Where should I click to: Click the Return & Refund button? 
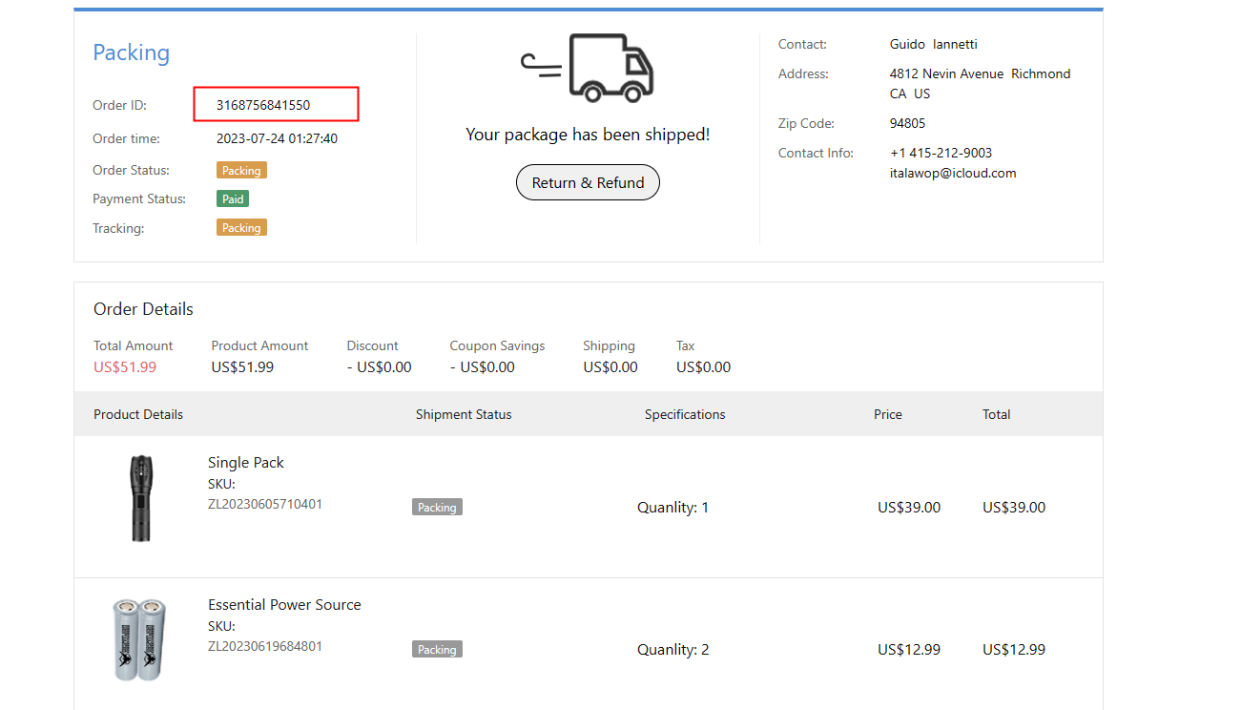pos(588,182)
